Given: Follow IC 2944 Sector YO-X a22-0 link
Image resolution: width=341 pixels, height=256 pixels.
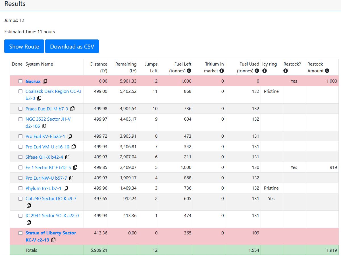Looking at the screenshot, I should tap(52, 216).
